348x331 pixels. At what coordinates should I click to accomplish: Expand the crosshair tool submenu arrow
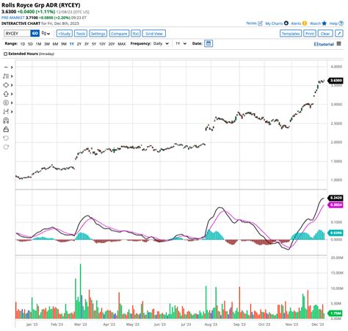point(12,68)
